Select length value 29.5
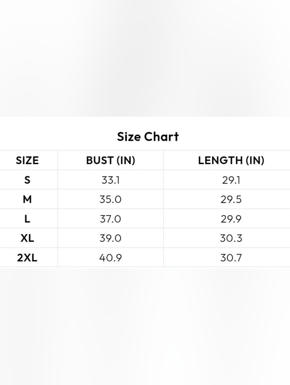The width and height of the screenshot is (290, 385). 231,199
